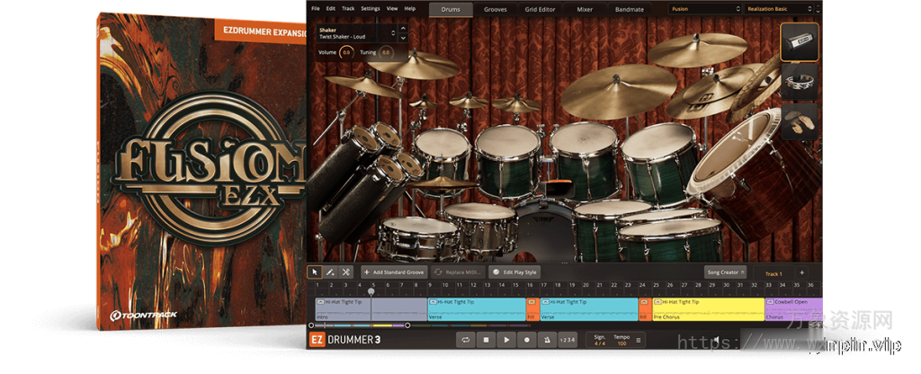Switch to the Grid Editor tab
Viewport: 921px width, 374px height.
coord(541,9)
